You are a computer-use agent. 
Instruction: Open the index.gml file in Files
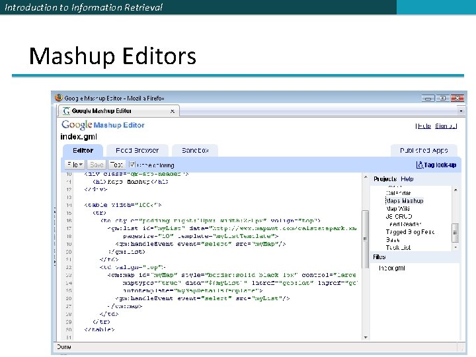point(391,268)
